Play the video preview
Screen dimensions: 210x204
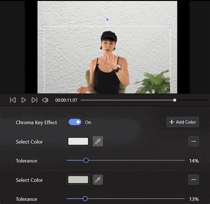click(23, 100)
